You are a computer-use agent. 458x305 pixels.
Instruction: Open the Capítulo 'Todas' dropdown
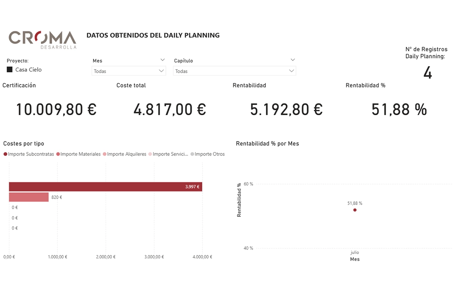(235, 71)
